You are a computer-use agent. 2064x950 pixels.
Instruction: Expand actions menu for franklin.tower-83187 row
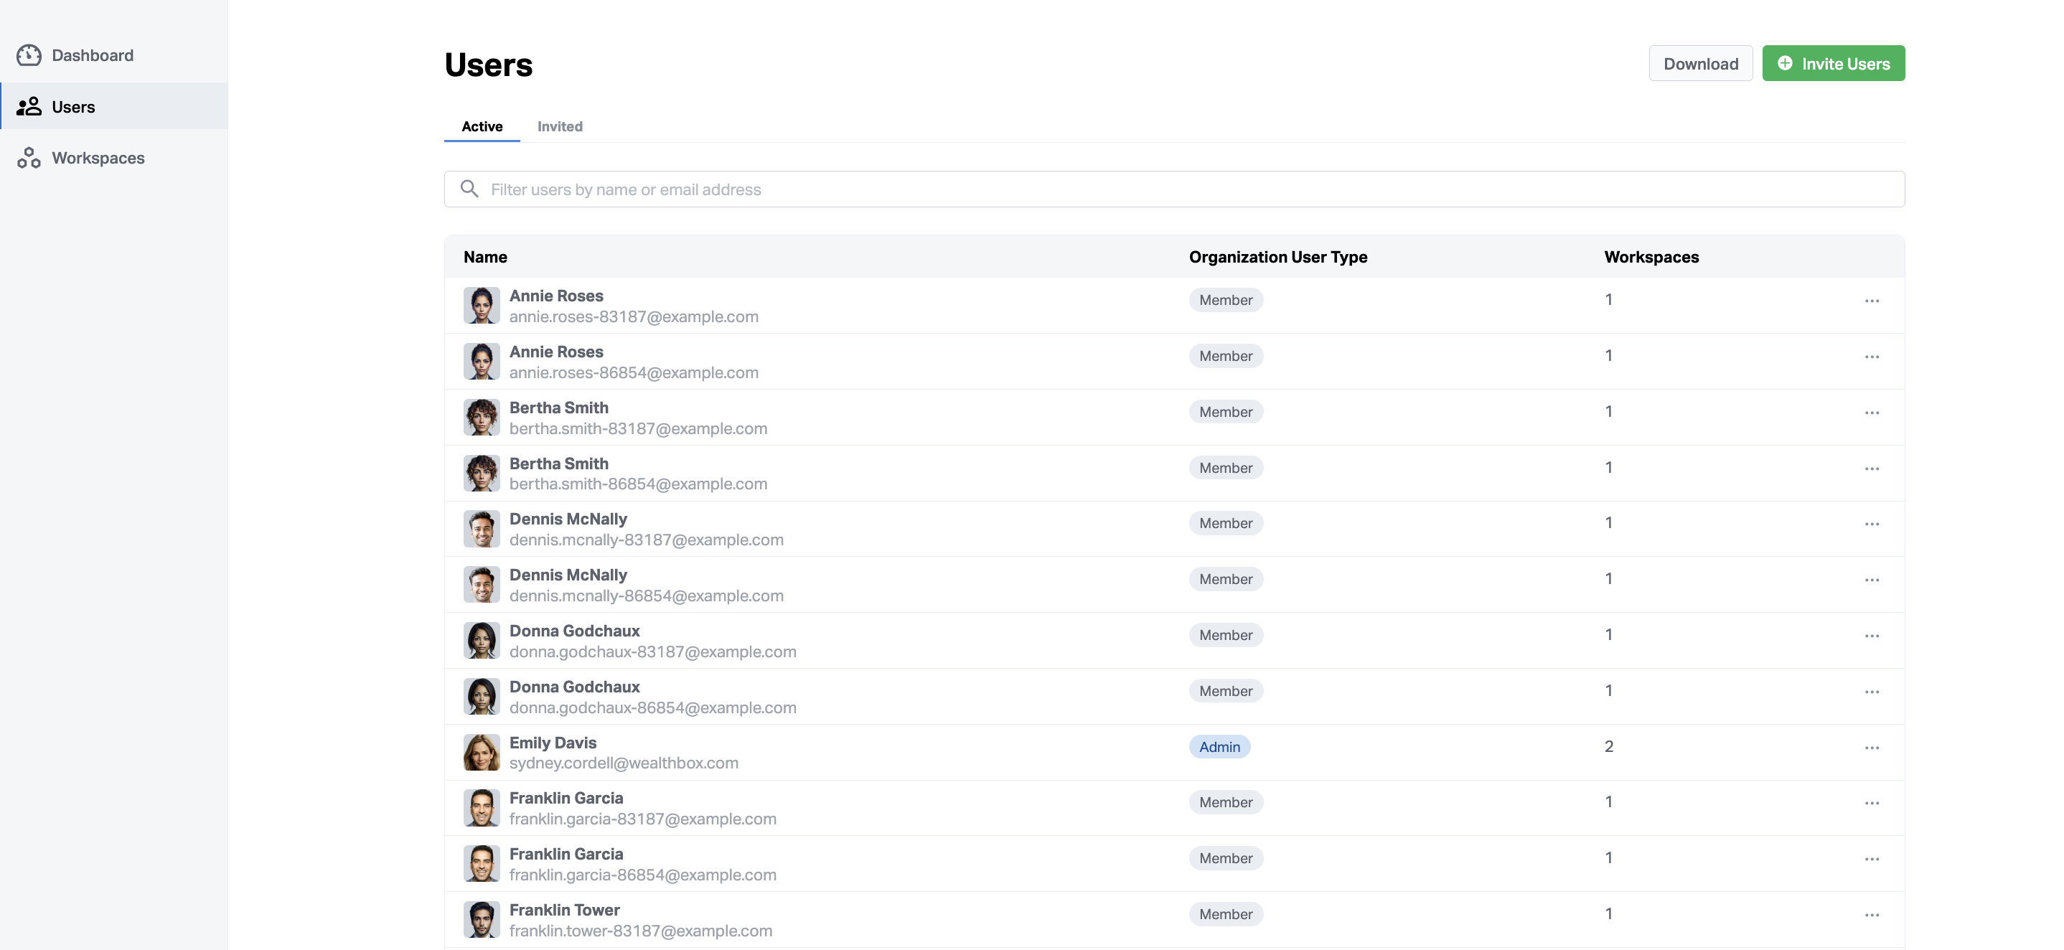1872,915
